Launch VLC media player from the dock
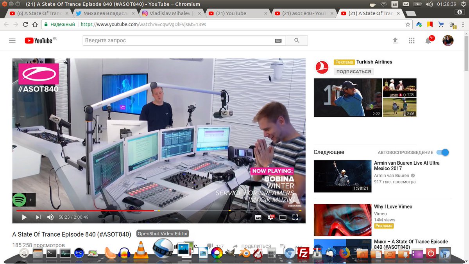 point(141,250)
